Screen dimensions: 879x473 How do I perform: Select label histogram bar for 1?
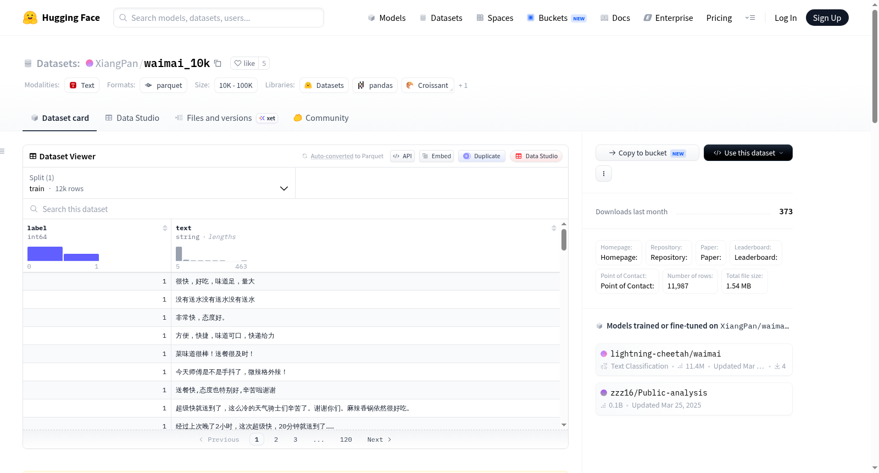[81, 257]
